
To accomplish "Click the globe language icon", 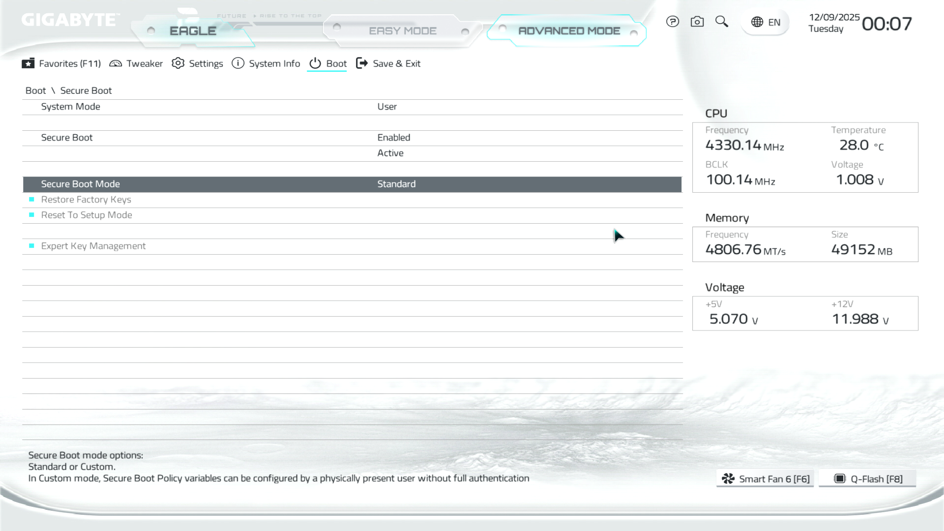I will coord(757,22).
